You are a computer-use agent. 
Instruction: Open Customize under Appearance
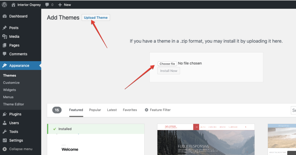coord(11,83)
